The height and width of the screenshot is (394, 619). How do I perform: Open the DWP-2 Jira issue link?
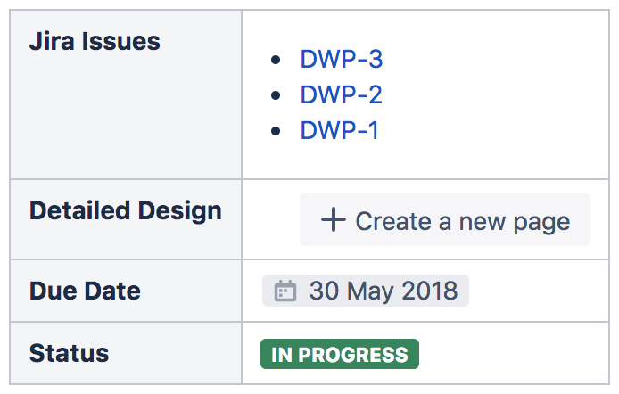(341, 94)
